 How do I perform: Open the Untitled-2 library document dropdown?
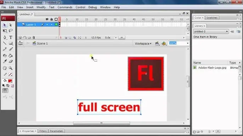point(211,31)
